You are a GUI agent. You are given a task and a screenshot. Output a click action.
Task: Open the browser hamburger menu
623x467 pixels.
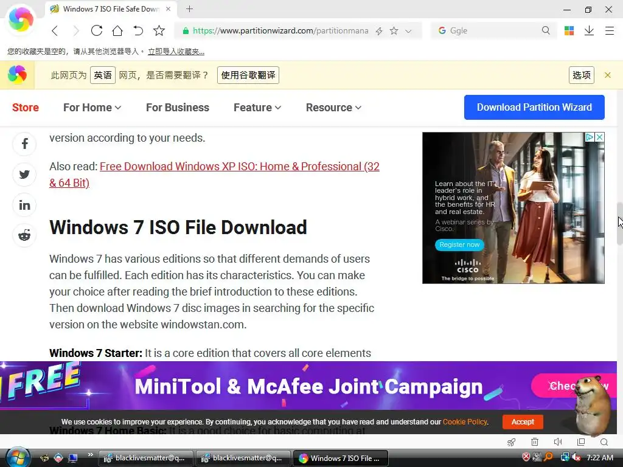click(610, 30)
